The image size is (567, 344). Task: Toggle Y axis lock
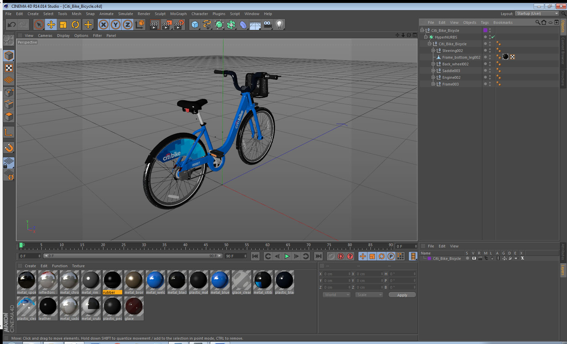(116, 24)
